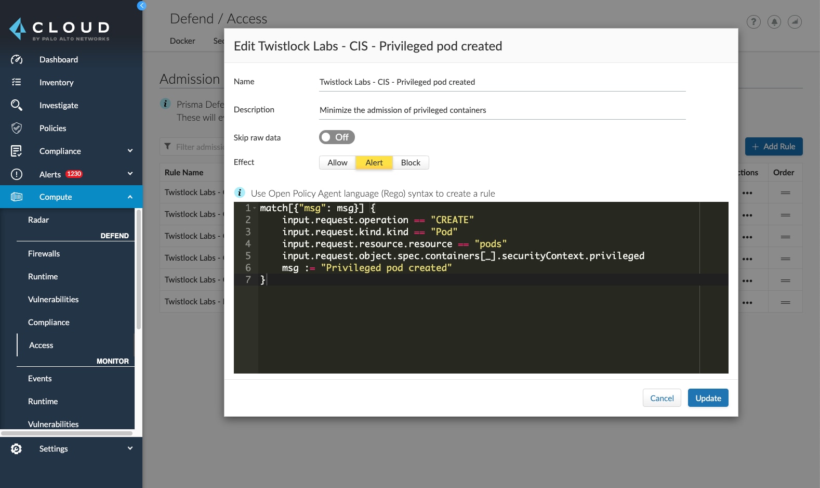Open Access under Defend
The height and width of the screenshot is (488, 820).
pyautogui.click(x=41, y=345)
